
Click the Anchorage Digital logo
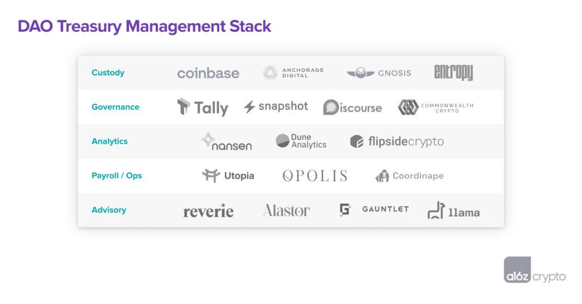293,73
